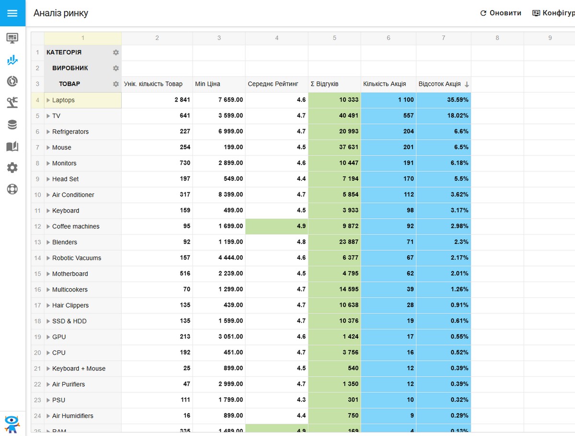The height and width of the screenshot is (436, 575).
Task: Click the lifebuoy support icon
Action: pos(12,189)
